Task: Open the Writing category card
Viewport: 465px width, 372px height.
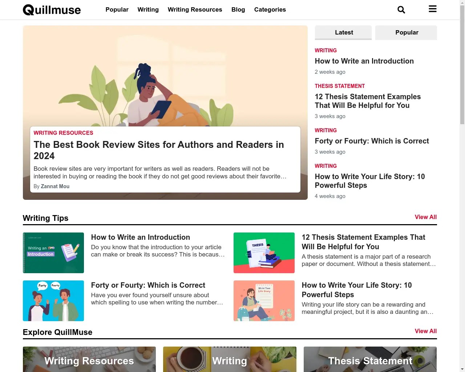Action: 229,361
